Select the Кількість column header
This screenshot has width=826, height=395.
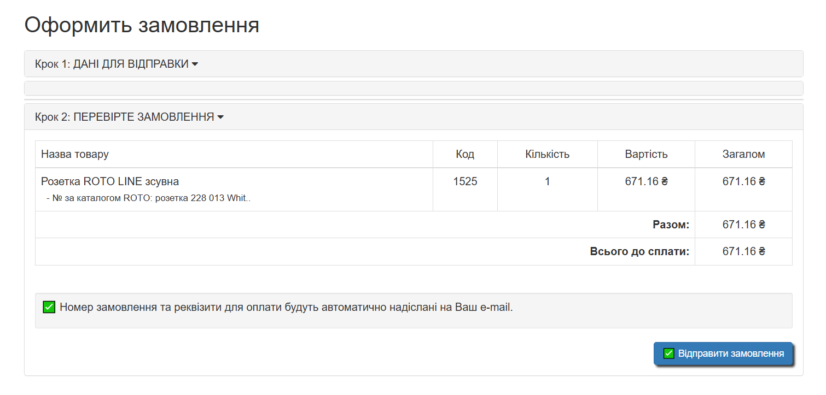[x=547, y=154]
